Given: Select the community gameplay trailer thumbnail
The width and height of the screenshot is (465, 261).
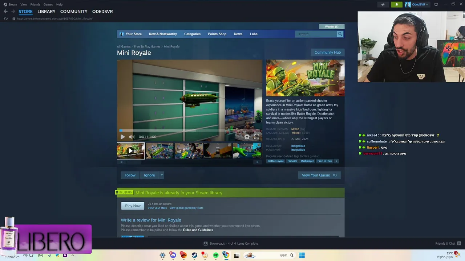Looking at the screenshot, I should (131, 151).
